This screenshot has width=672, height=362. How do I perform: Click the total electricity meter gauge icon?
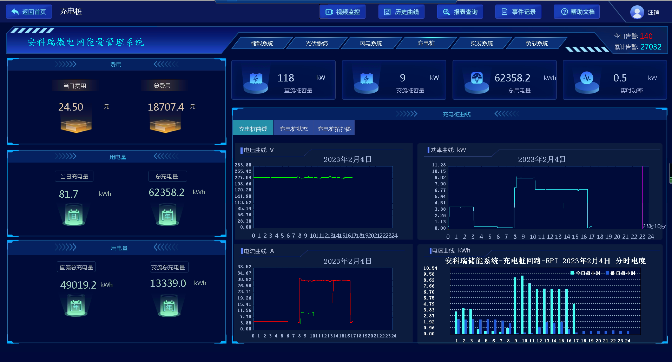(476, 79)
